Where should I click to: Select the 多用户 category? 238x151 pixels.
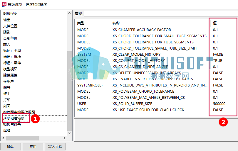(9, 81)
